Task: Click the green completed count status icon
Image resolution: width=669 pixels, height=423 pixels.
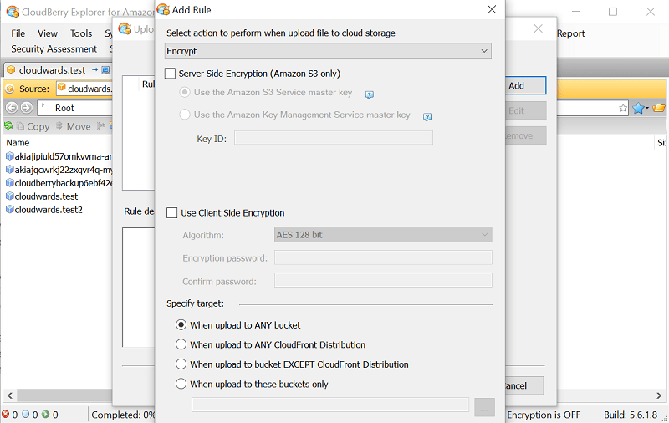Action: tap(45, 414)
